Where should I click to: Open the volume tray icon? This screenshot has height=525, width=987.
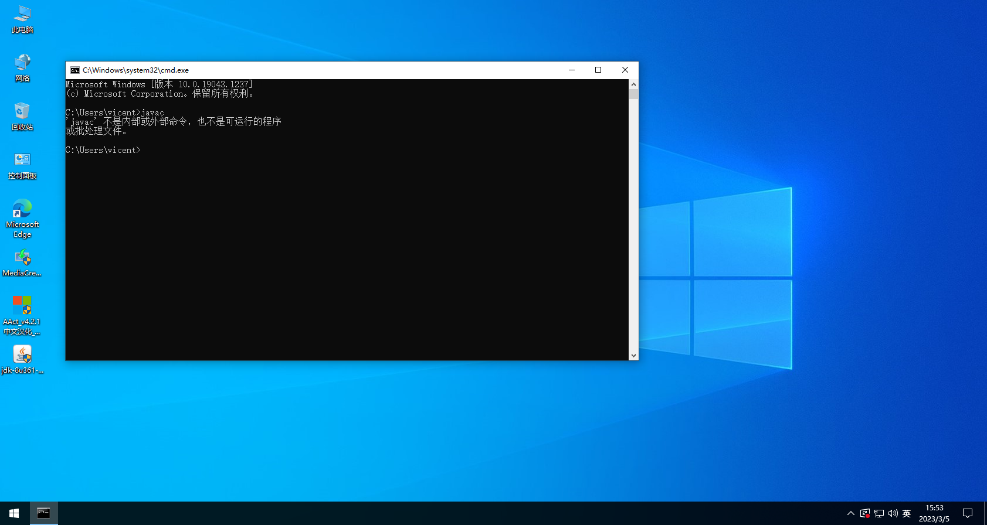click(x=893, y=513)
